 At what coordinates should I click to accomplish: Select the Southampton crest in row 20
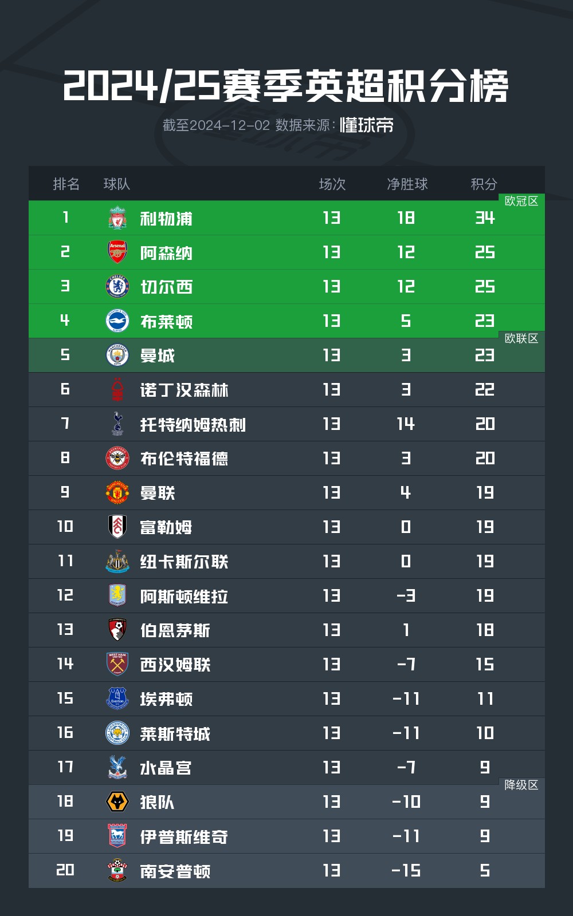117,870
